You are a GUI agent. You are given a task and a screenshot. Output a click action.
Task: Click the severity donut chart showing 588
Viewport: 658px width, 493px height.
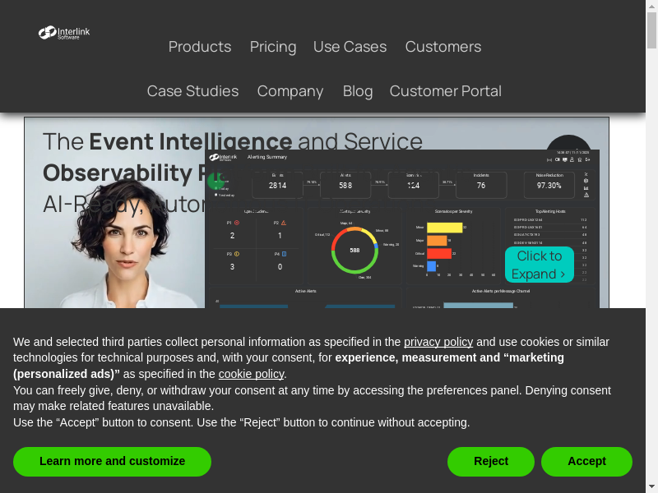pyautogui.click(x=354, y=250)
